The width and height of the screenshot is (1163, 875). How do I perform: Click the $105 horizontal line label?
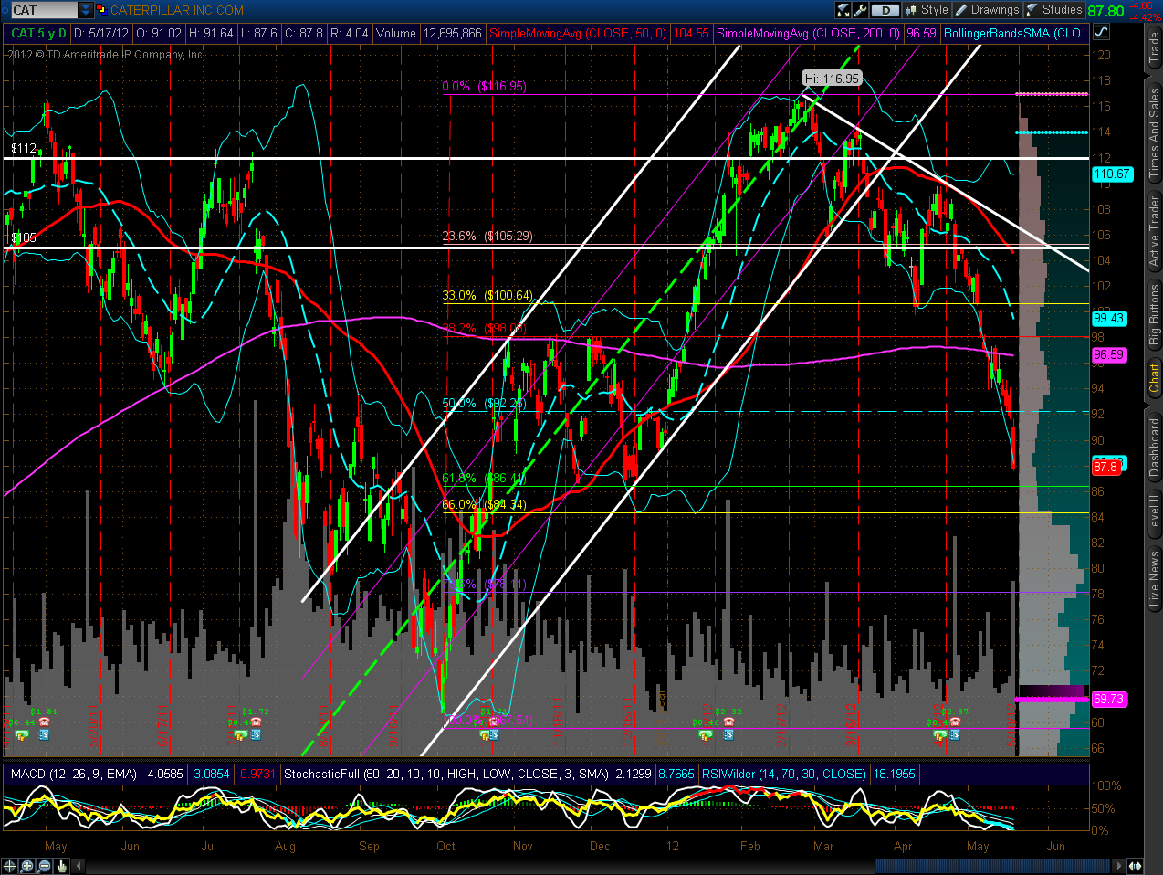24,237
